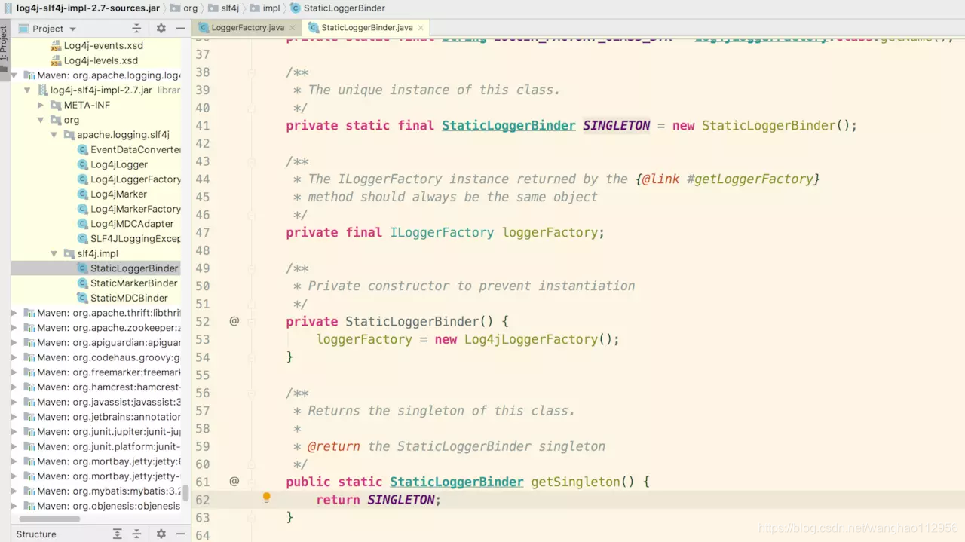This screenshot has width=965, height=542.
Task: Open the 1: Project side tool tab
Action: 5,48
